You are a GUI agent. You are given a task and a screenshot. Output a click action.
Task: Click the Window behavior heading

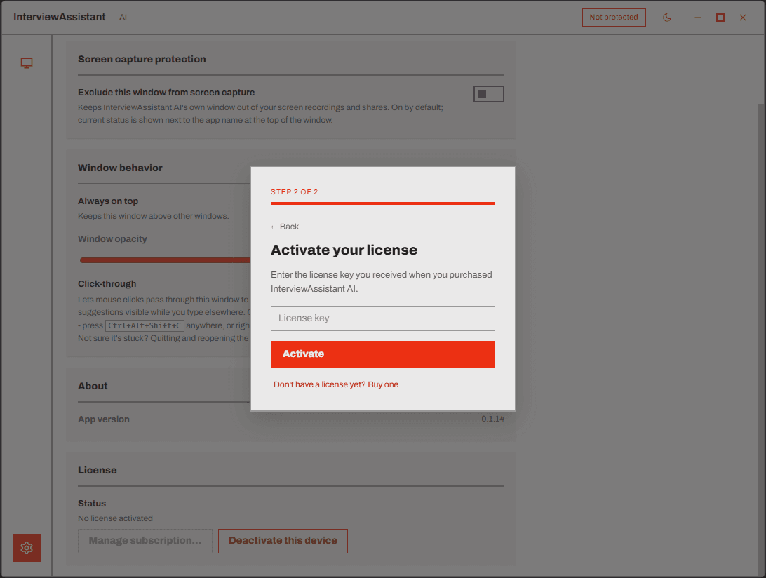point(120,168)
